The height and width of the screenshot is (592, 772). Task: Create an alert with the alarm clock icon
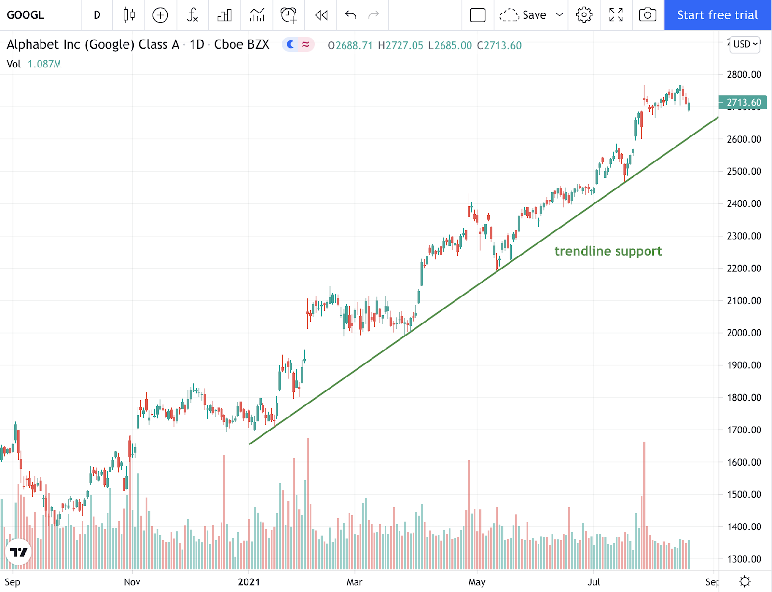coord(289,15)
